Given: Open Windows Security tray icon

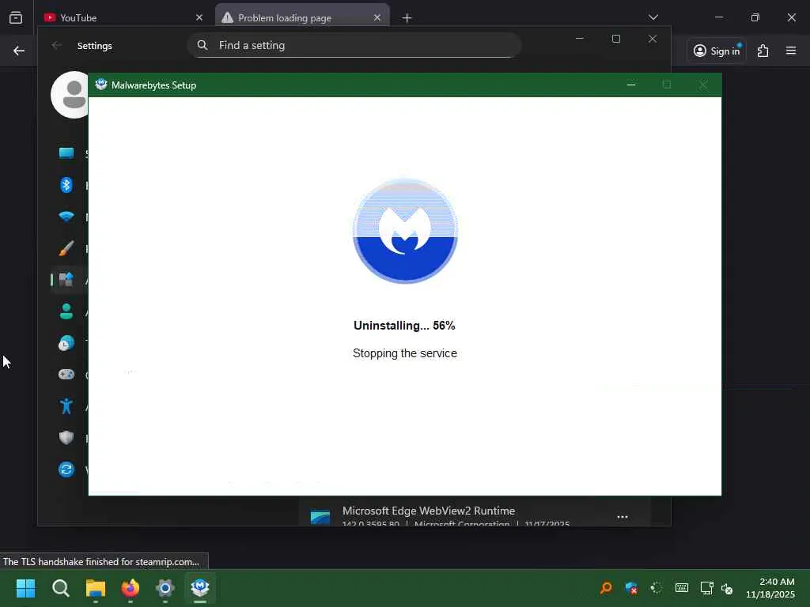Looking at the screenshot, I should (x=630, y=588).
